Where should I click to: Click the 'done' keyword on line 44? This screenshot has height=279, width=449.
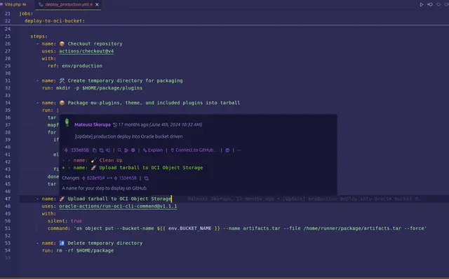53,177
